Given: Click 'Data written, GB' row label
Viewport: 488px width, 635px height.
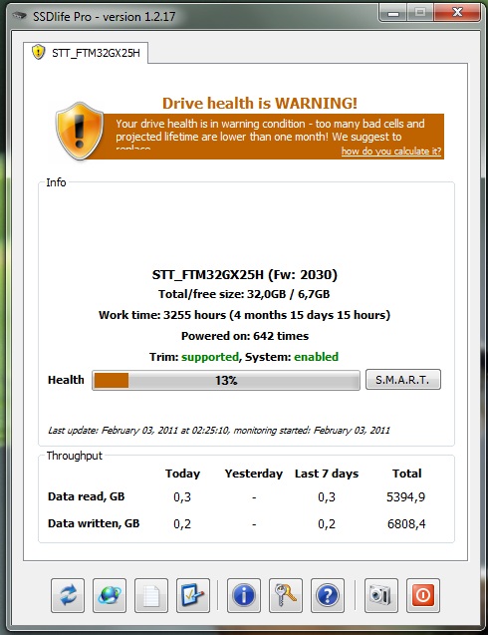Looking at the screenshot, I should 94,523.
